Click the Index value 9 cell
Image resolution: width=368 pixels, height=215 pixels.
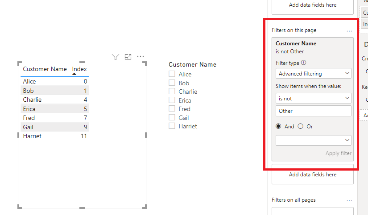[86, 127]
